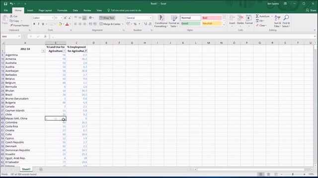Image resolution: width=318 pixels, height=178 pixels.
Task: Apply the Normal cell style
Action: (x=190, y=18)
